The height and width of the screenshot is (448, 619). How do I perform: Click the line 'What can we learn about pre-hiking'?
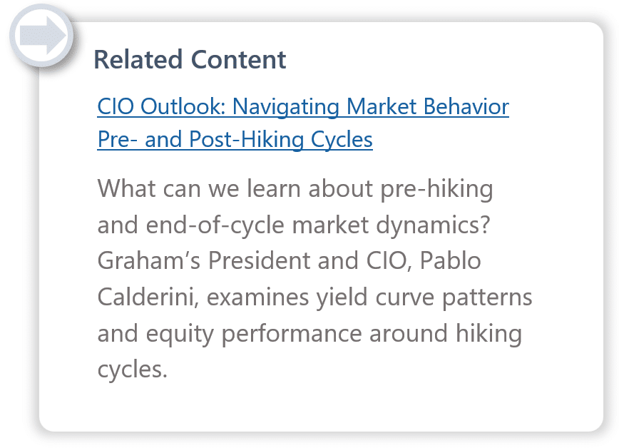pyautogui.click(x=295, y=188)
